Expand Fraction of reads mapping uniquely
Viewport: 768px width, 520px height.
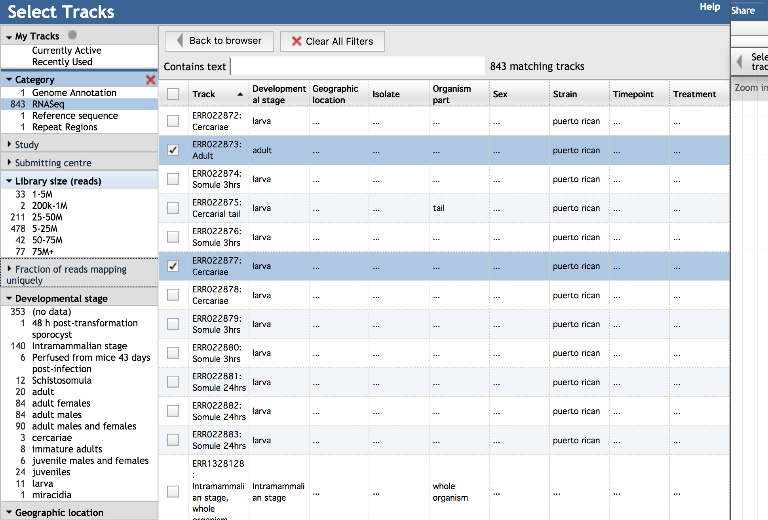coord(70,269)
